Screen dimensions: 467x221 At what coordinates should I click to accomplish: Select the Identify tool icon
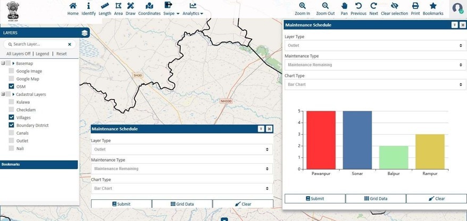[88, 6]
